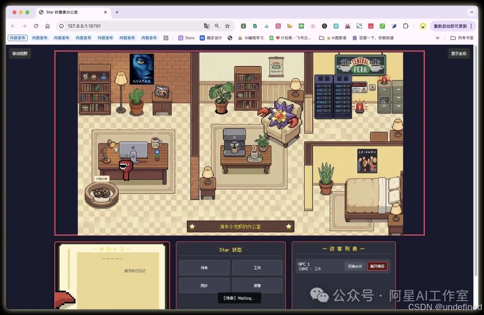Viewport: 484px width, 315px height.
Task: Go back to the previous page
Action: tap(13, 26)
